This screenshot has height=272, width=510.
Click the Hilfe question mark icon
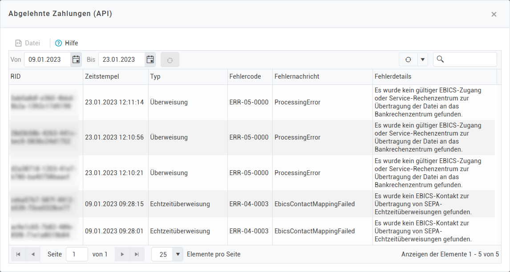58,43
